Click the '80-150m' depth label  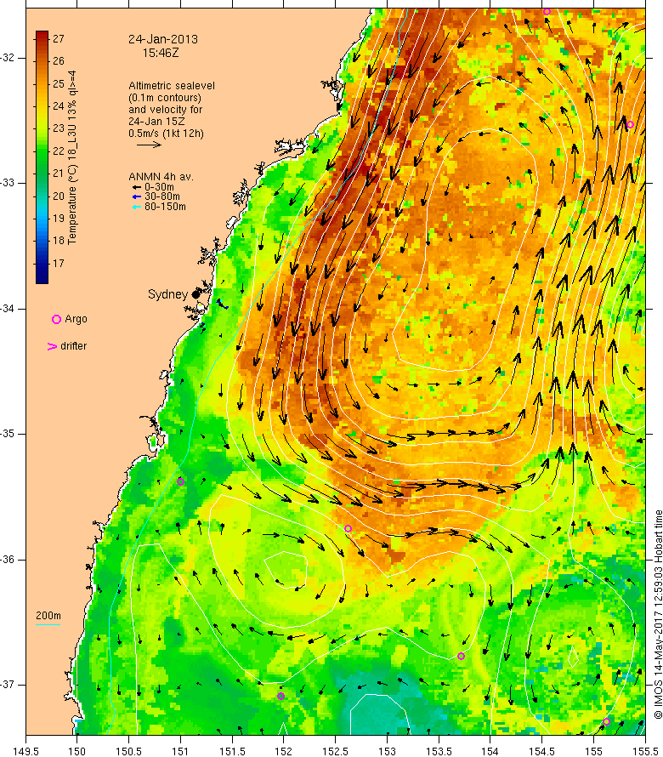[x=165, y=207]
